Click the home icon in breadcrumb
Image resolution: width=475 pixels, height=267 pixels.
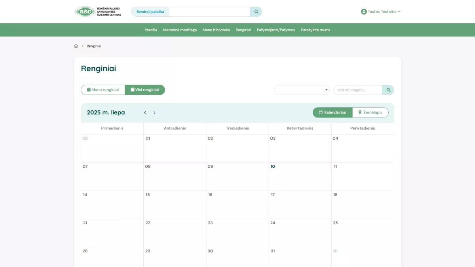tap(76, 46)
